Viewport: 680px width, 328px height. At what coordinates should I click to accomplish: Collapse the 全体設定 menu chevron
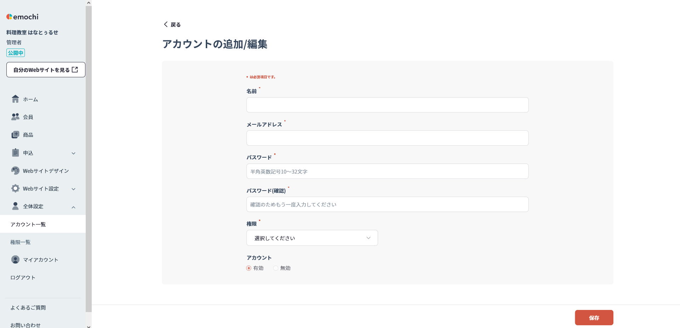(74, 207)
